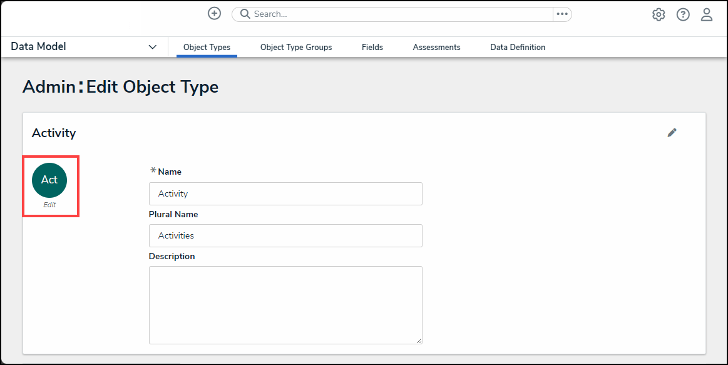728x365 pixels.
Task: Switch to the Object Types tab
Action: [207, 48]
